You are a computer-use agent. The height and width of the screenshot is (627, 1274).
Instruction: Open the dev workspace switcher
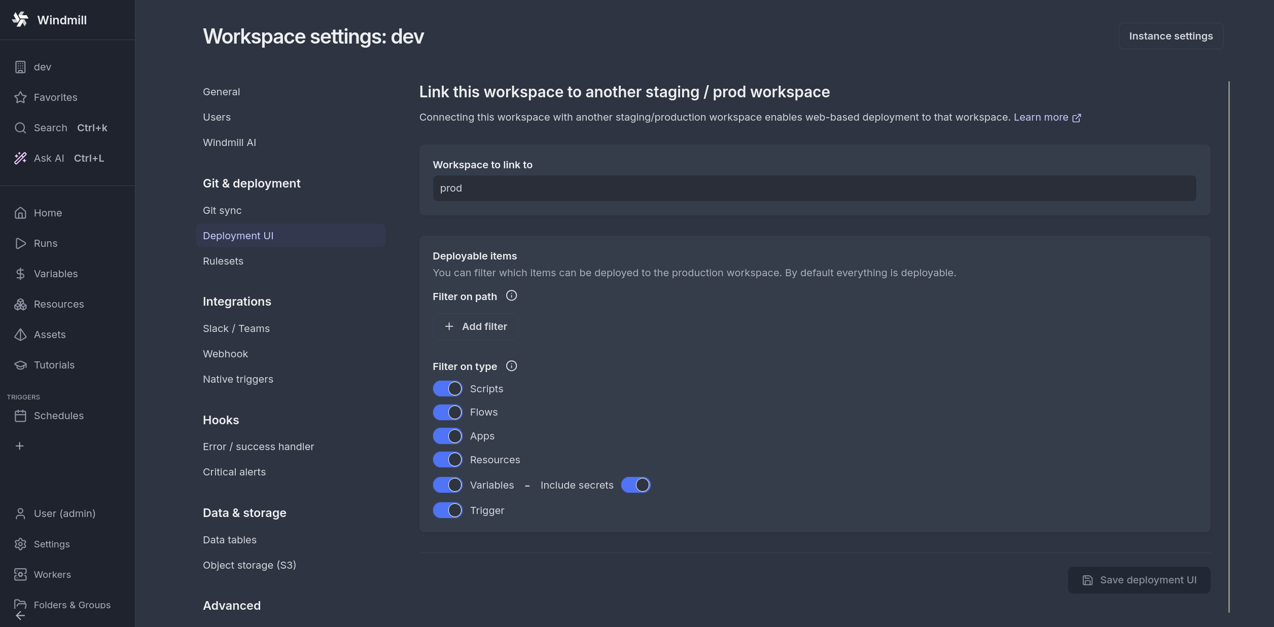pos(43,67)
